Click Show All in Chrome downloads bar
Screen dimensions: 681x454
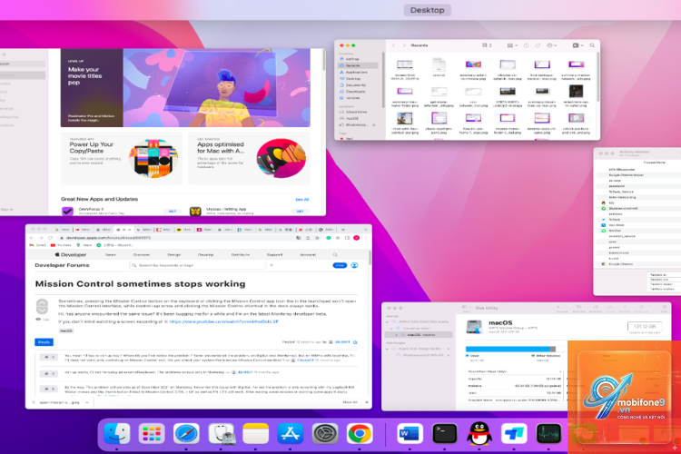(x=350, y=402)
